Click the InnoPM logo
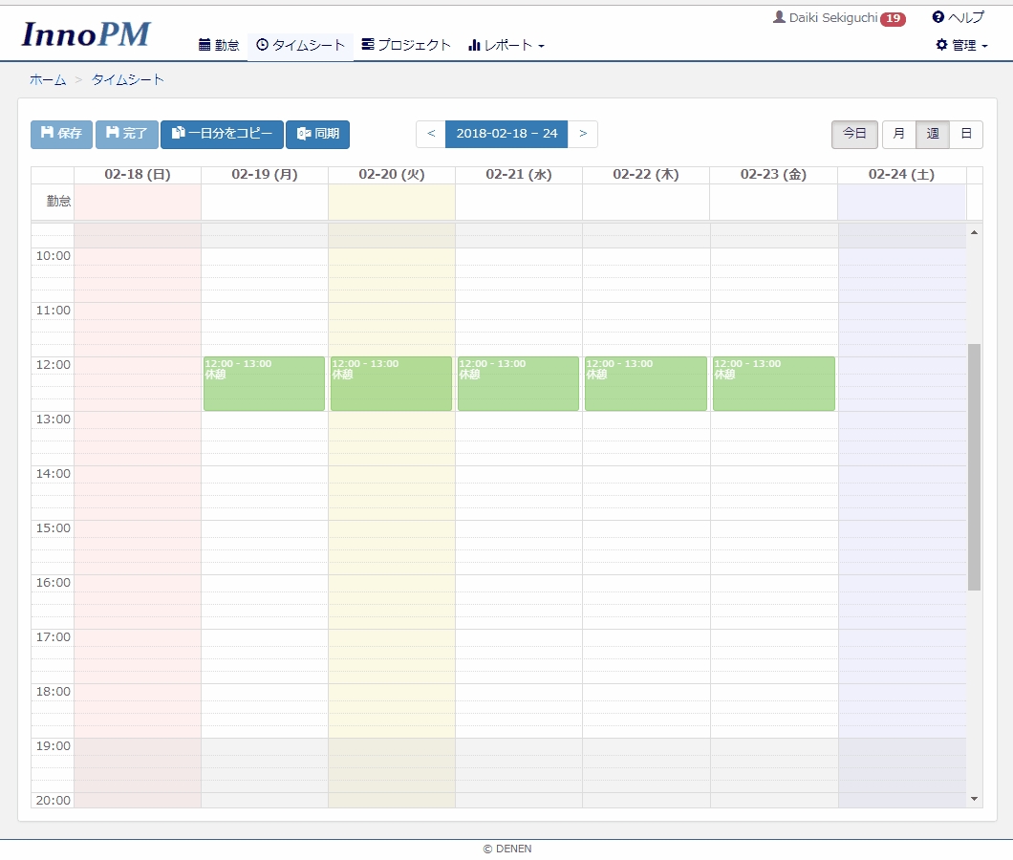 pos(86,34)
